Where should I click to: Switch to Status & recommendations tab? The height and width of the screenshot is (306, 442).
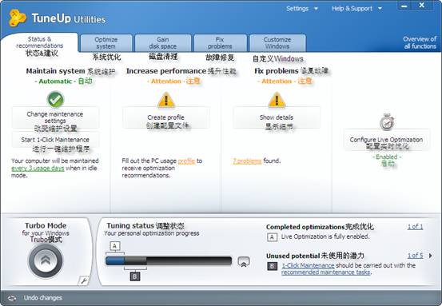tap(40, 42)
